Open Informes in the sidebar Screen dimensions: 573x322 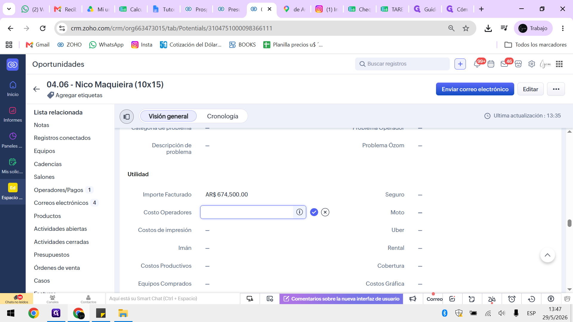click(13, 114)
